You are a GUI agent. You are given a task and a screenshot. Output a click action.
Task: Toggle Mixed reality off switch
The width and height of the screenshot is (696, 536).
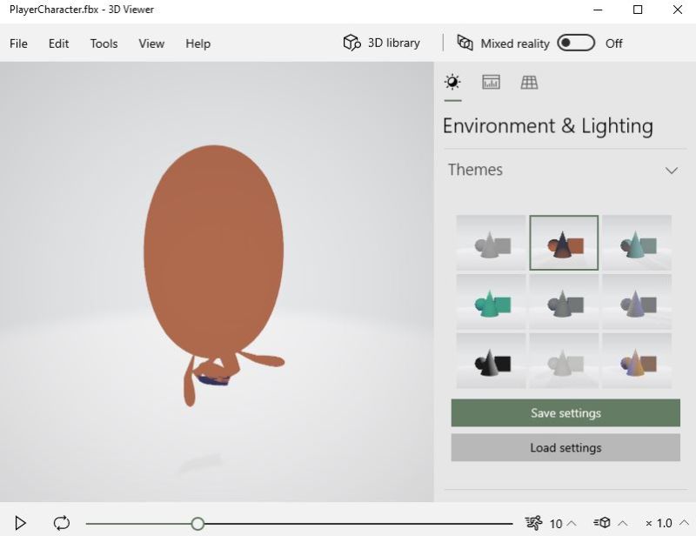coord(575,42)
